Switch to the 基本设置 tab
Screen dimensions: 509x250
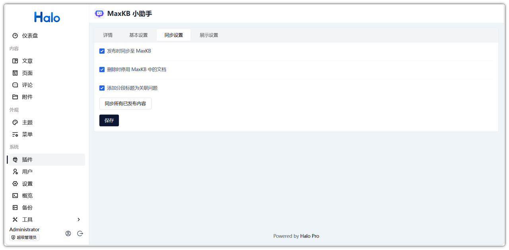click(x=138, y=35)
